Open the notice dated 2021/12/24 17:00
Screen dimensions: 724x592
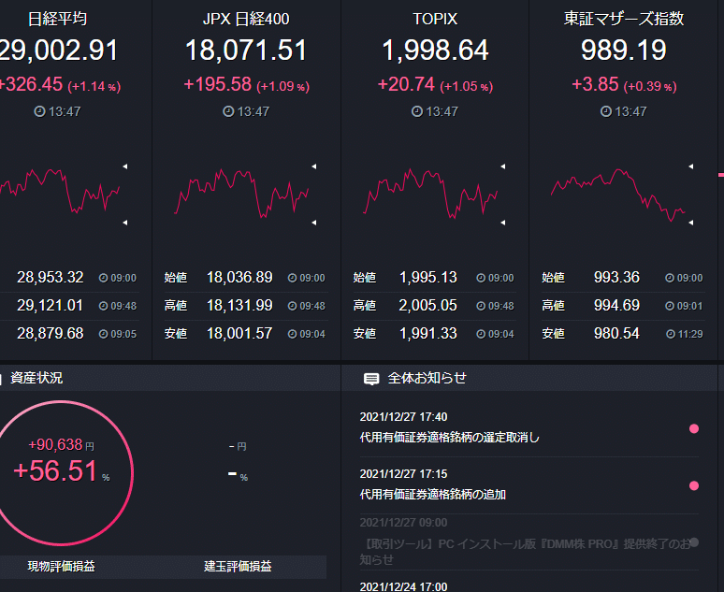click(403, 586)
